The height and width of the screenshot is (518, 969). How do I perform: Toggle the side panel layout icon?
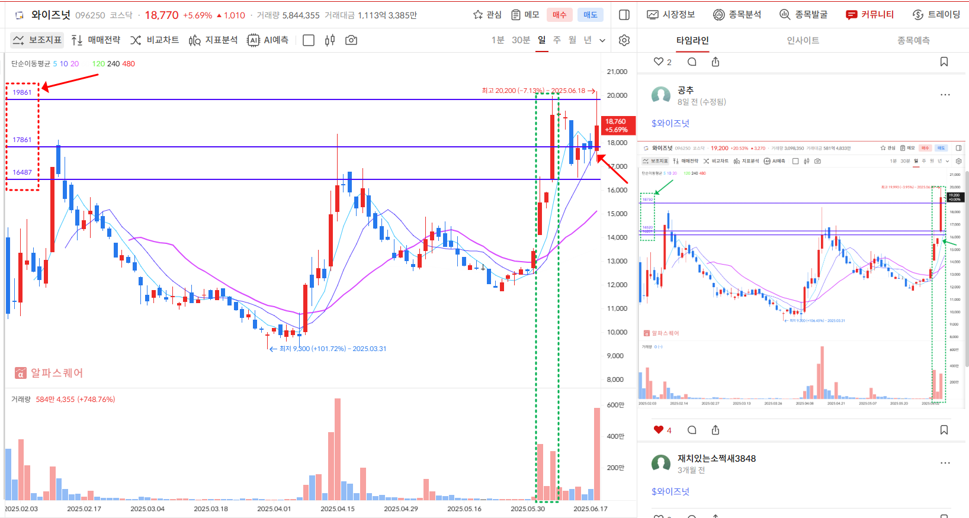[624, 15]
